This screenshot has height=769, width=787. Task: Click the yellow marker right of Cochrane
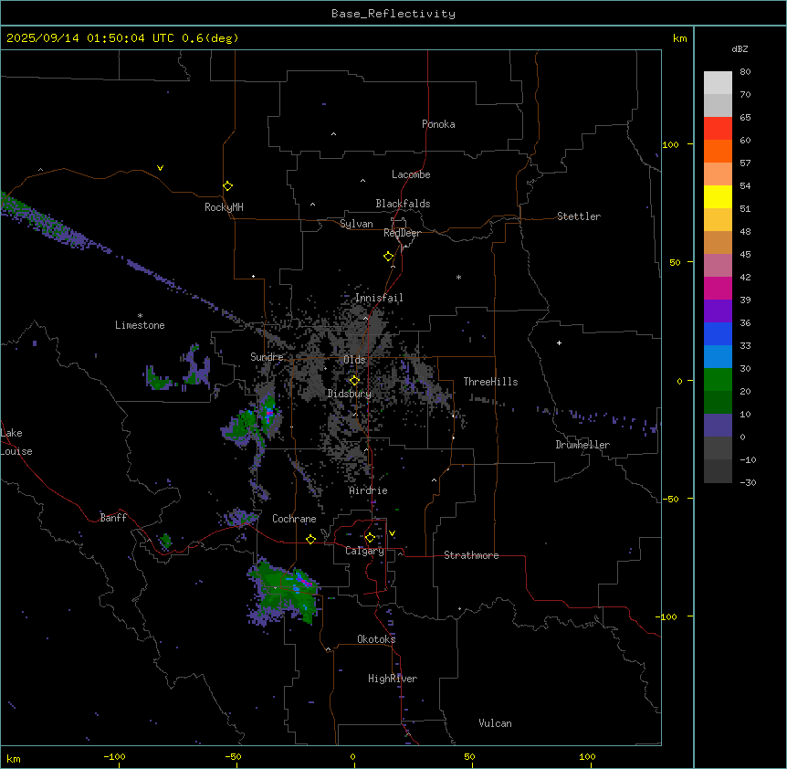tap(310, 539)
